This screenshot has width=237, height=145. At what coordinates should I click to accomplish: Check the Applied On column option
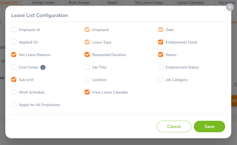tap(14, 42)
